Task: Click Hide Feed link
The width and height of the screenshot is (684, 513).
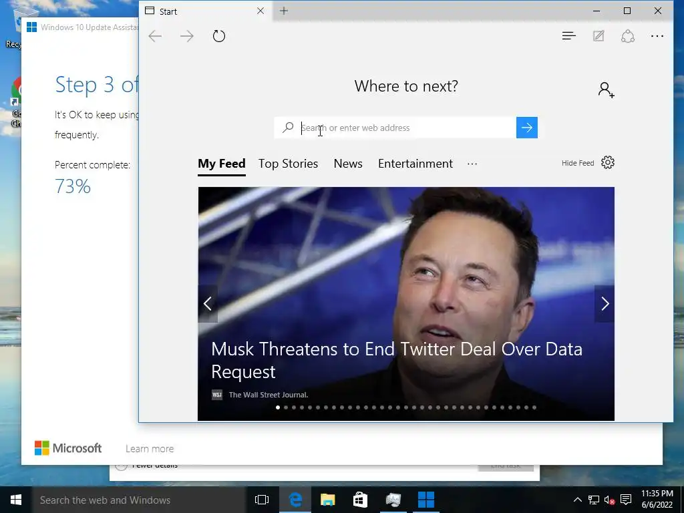Action: pos(578,163)
